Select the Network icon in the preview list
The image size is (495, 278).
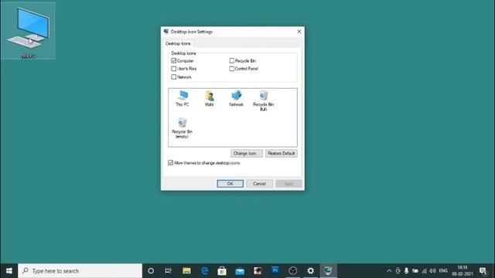coord(236,98)
